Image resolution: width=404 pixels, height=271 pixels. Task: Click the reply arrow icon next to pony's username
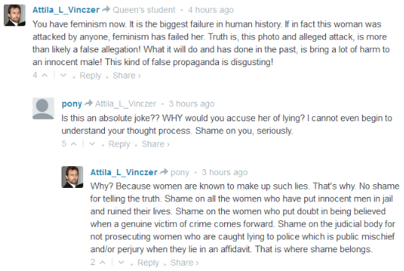tap(88, 103)
